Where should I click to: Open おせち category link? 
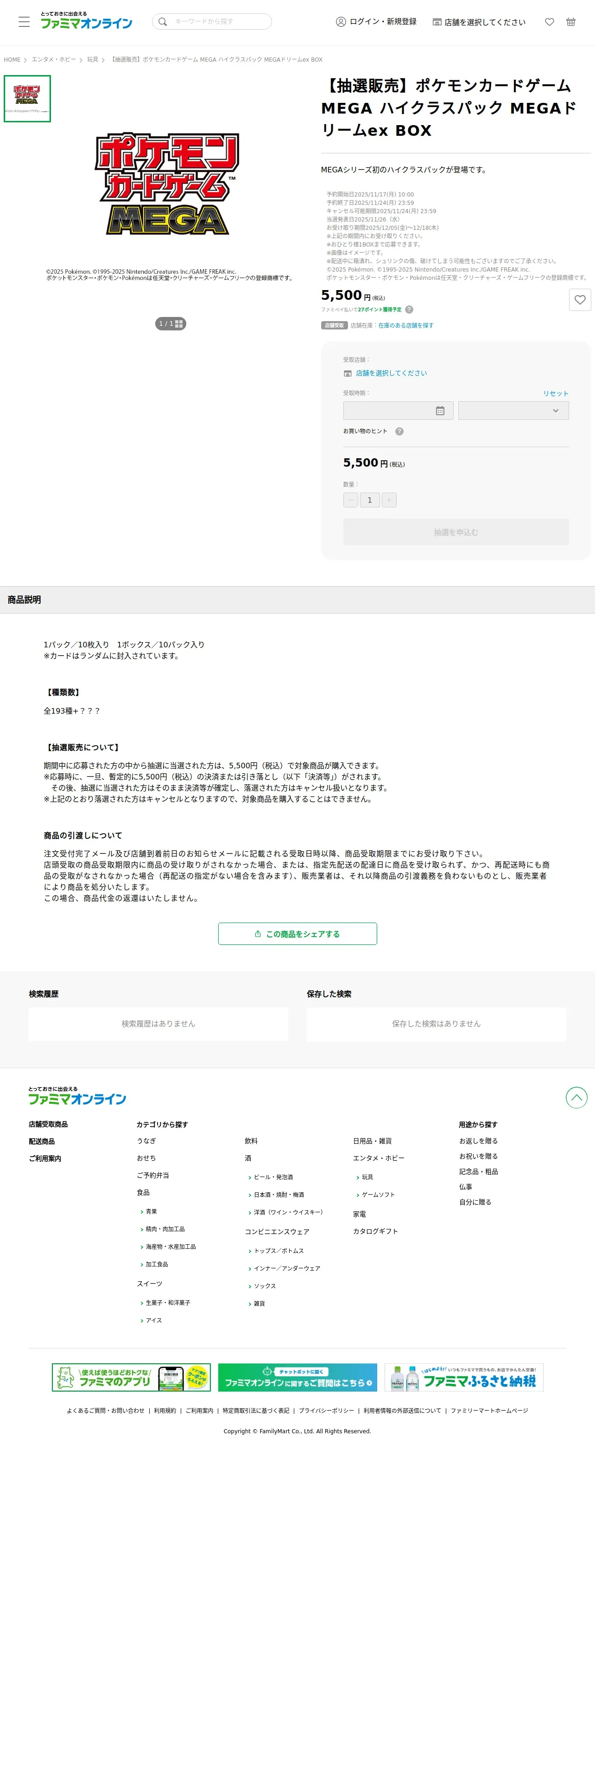point(146,1158)
